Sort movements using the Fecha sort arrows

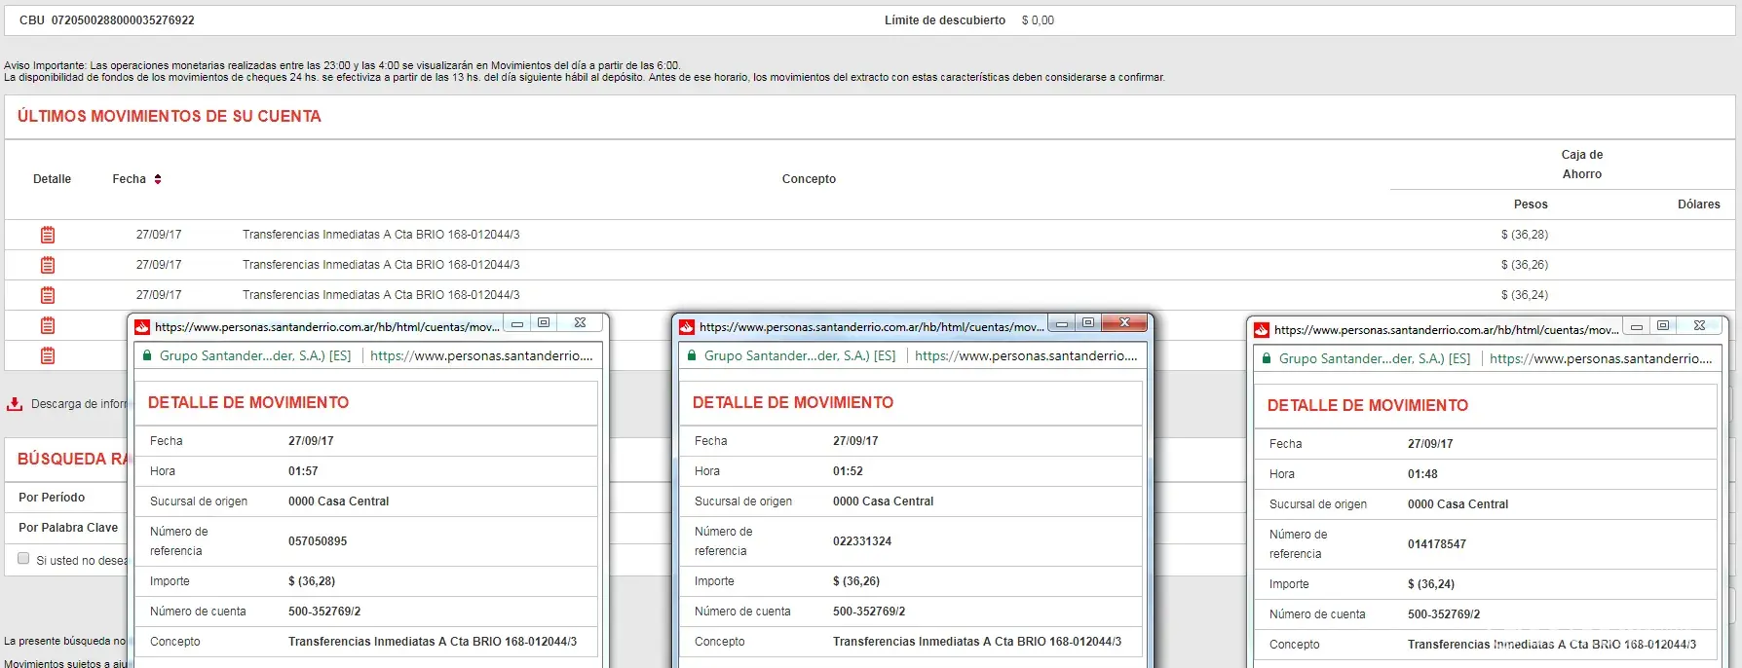point(158,179)
